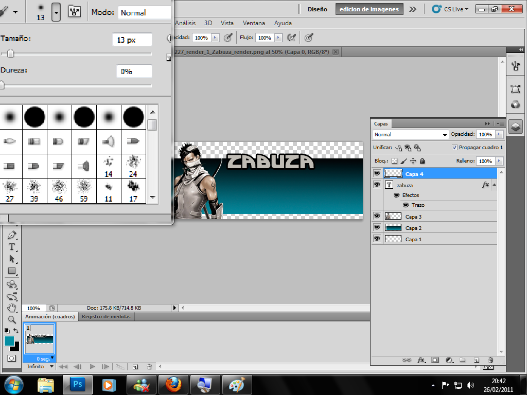Viewport: 527px width, 395px height.
Task: Adjust the Dureza hardness slider
Action: point(2,85)
